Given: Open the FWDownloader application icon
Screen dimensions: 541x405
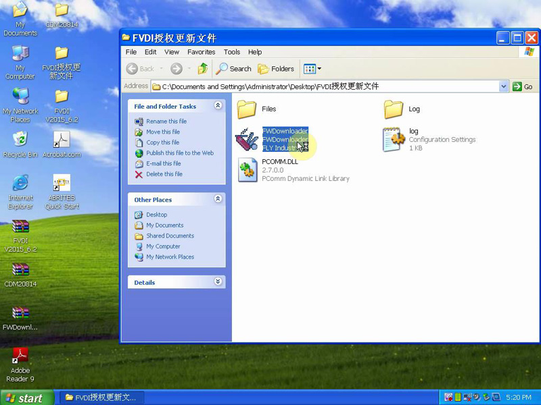Looking at the screenshot, I should tap(247, 140).
